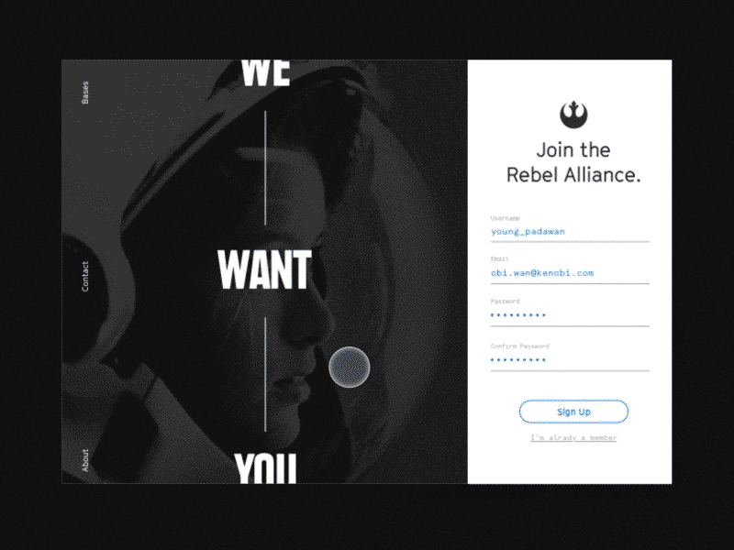This screenshot has height=550, width=734.
Task: Submit the form with Sign Up
Action: tap(573, 412)
